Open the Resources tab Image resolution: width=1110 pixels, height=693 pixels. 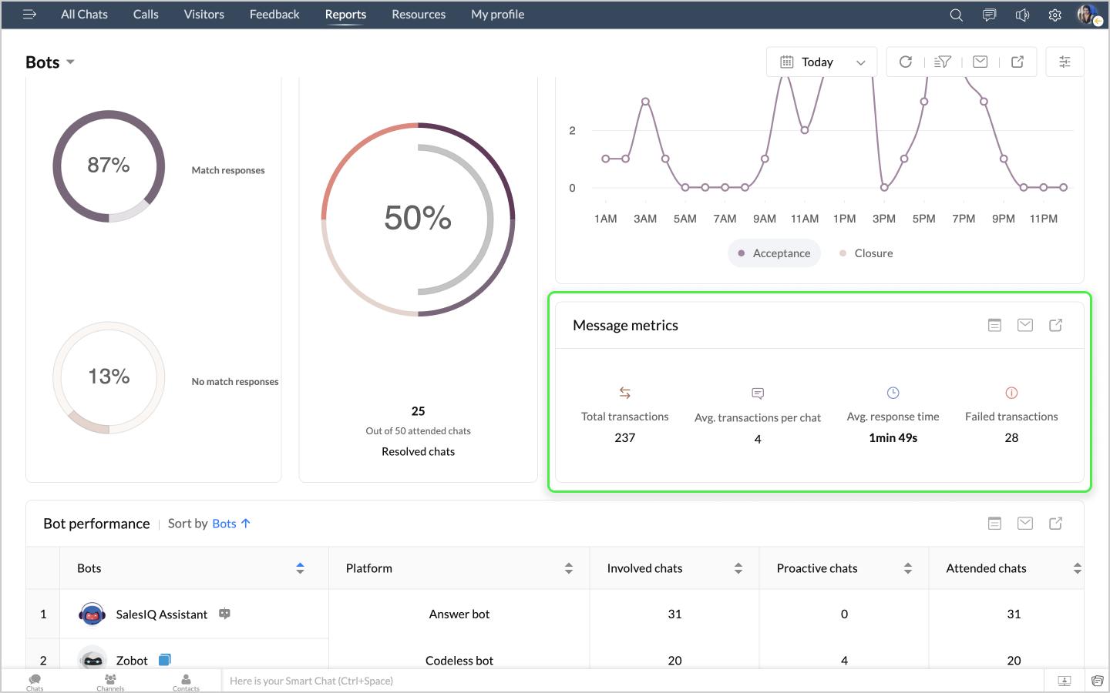click(419, 15)
